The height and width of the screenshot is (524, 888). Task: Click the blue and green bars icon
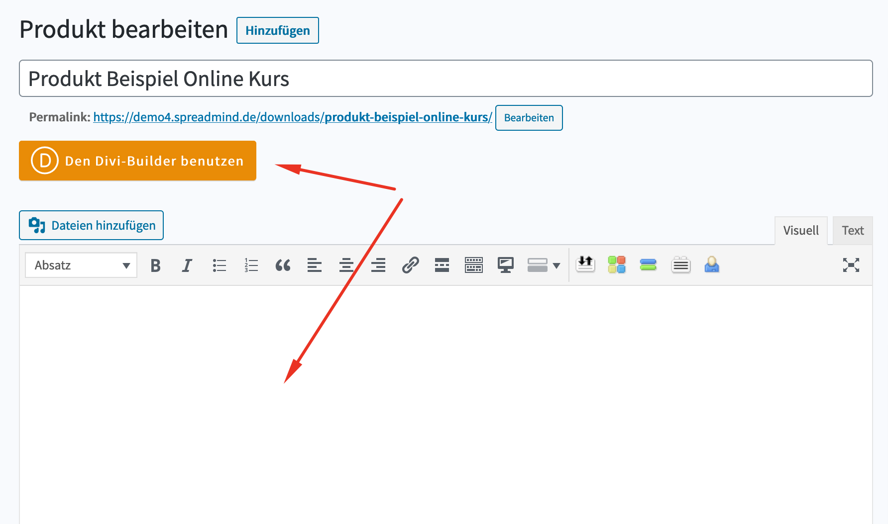click(x=648, y=265)
